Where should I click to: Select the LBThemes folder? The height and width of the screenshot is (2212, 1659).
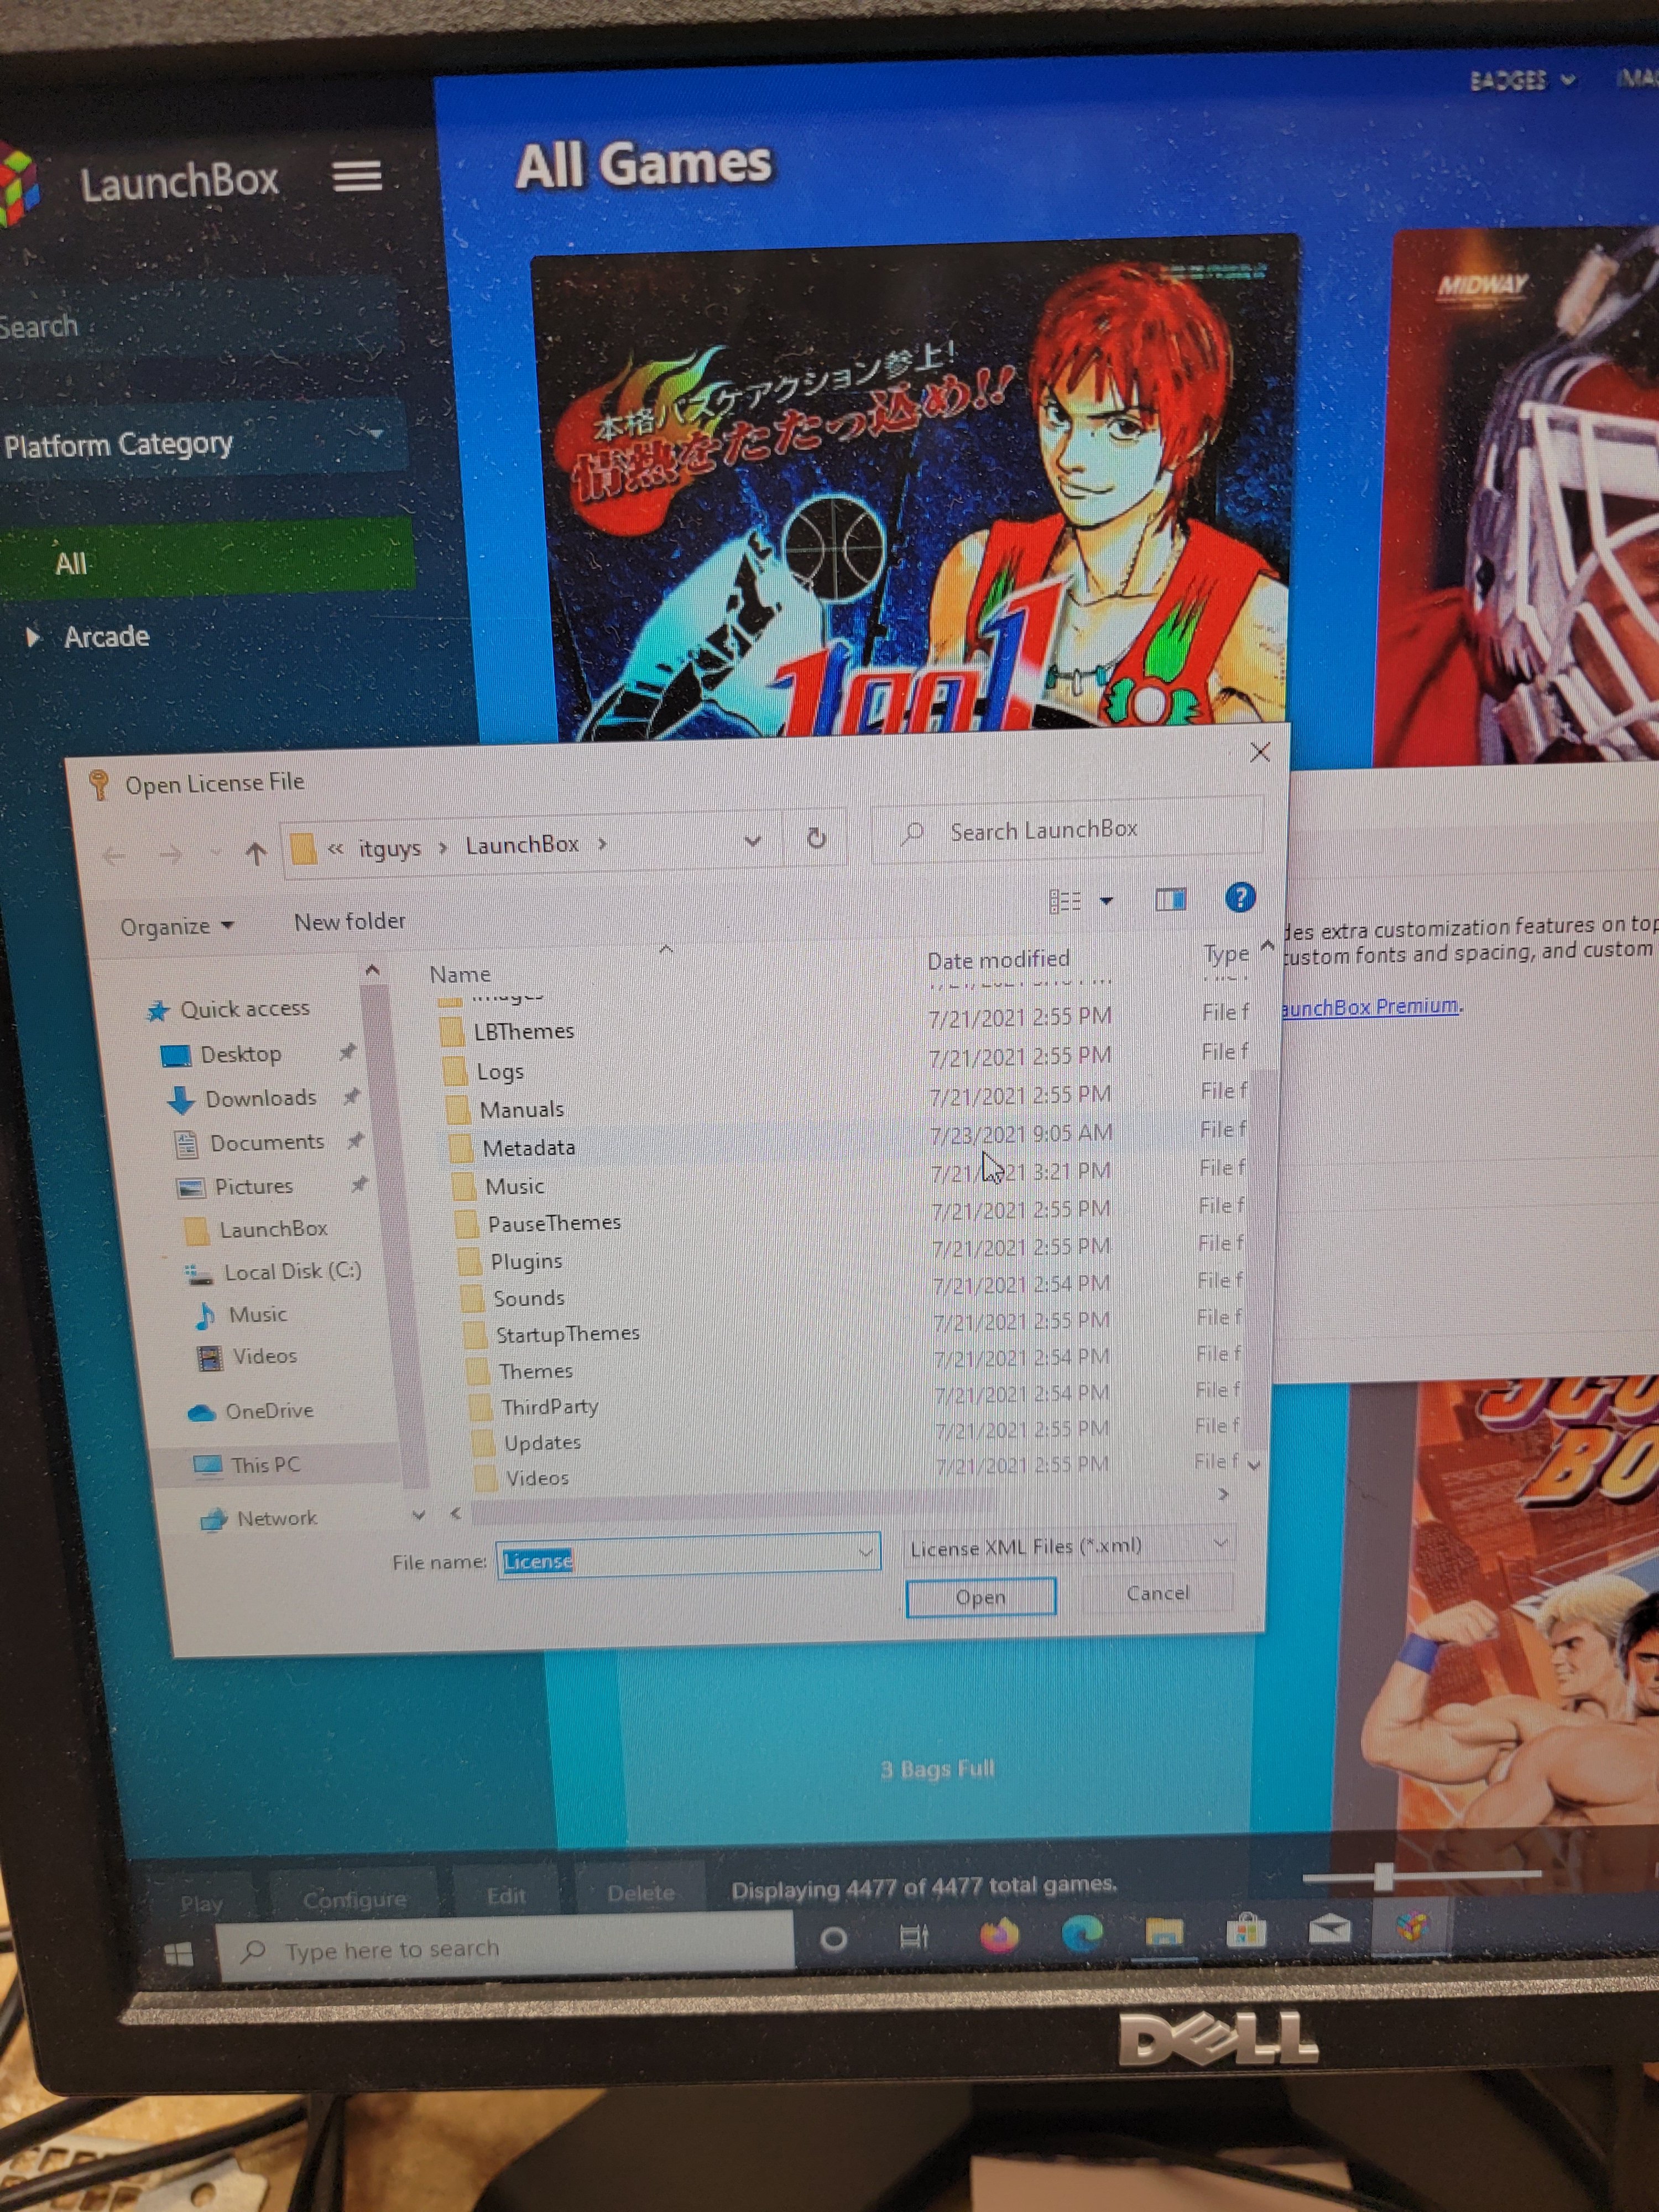524,1031
